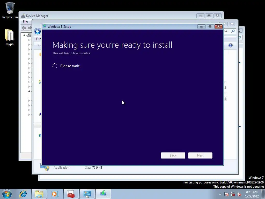Image resolution: width=265 pixels, height=199 pixels.
Task: Open the Start menu orb
Action: 7,194
